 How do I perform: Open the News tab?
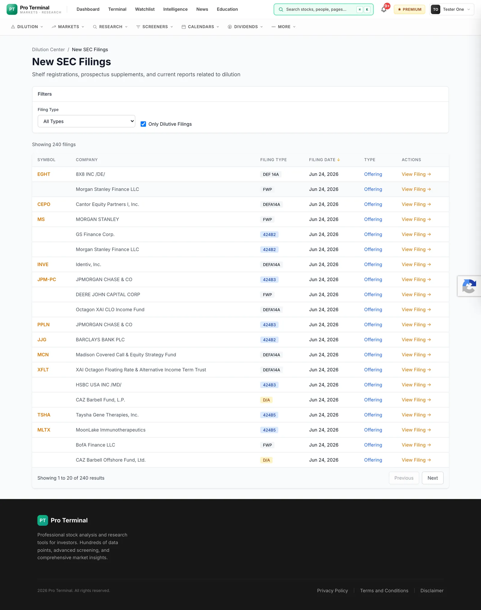tap(202, 9)
